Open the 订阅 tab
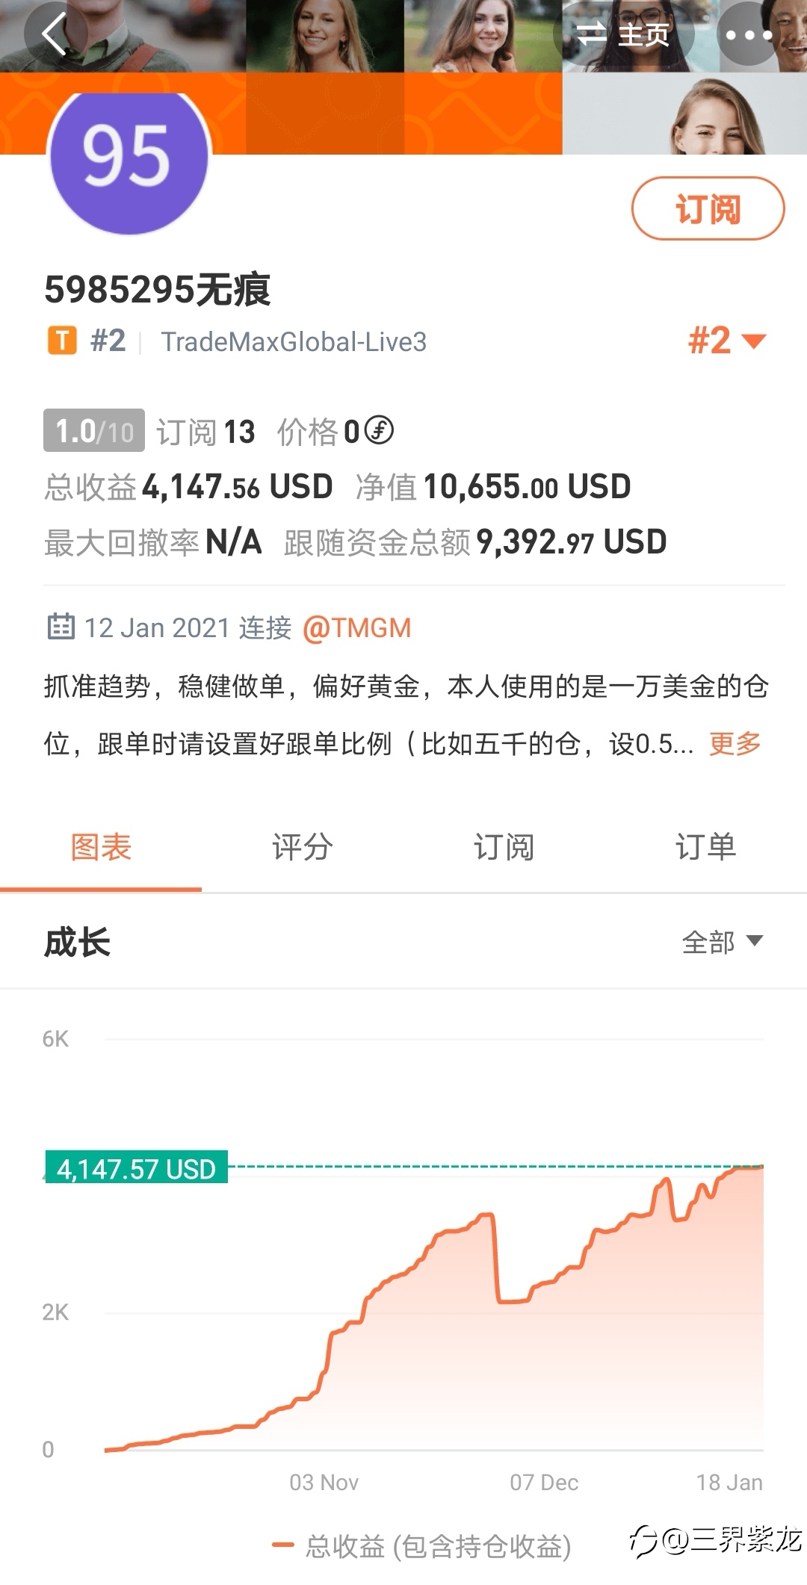807x1585 pixels. coord(504,848)
